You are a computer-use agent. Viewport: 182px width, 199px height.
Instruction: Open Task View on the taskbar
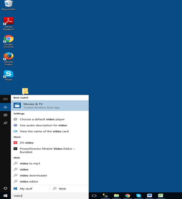[94, 196]
